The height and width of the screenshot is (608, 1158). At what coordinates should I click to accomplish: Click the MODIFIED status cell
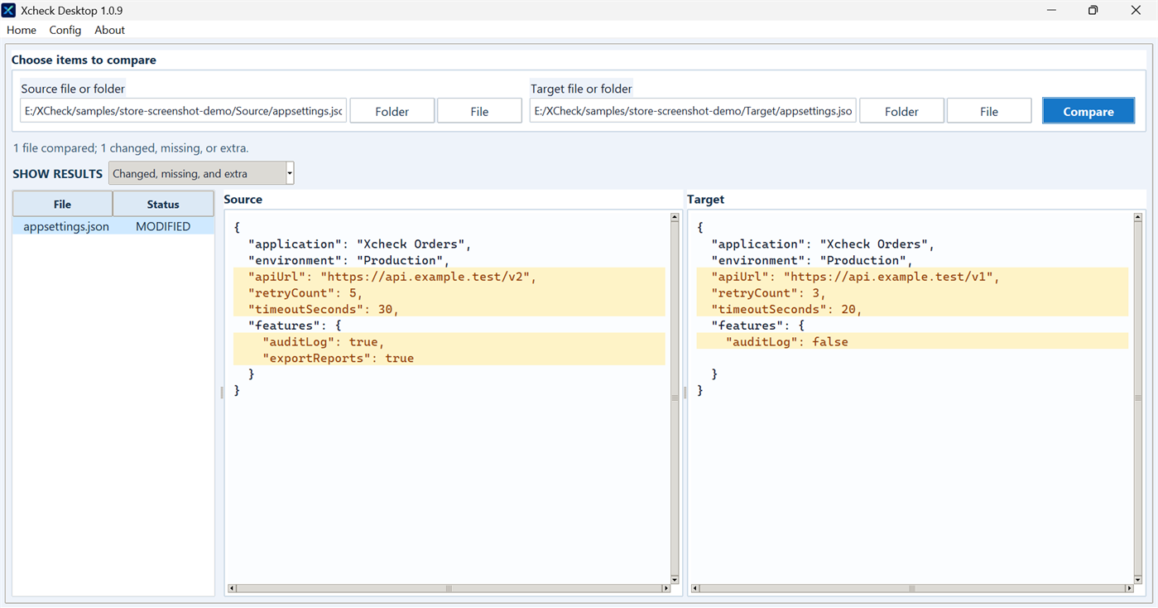coord(163,226)
